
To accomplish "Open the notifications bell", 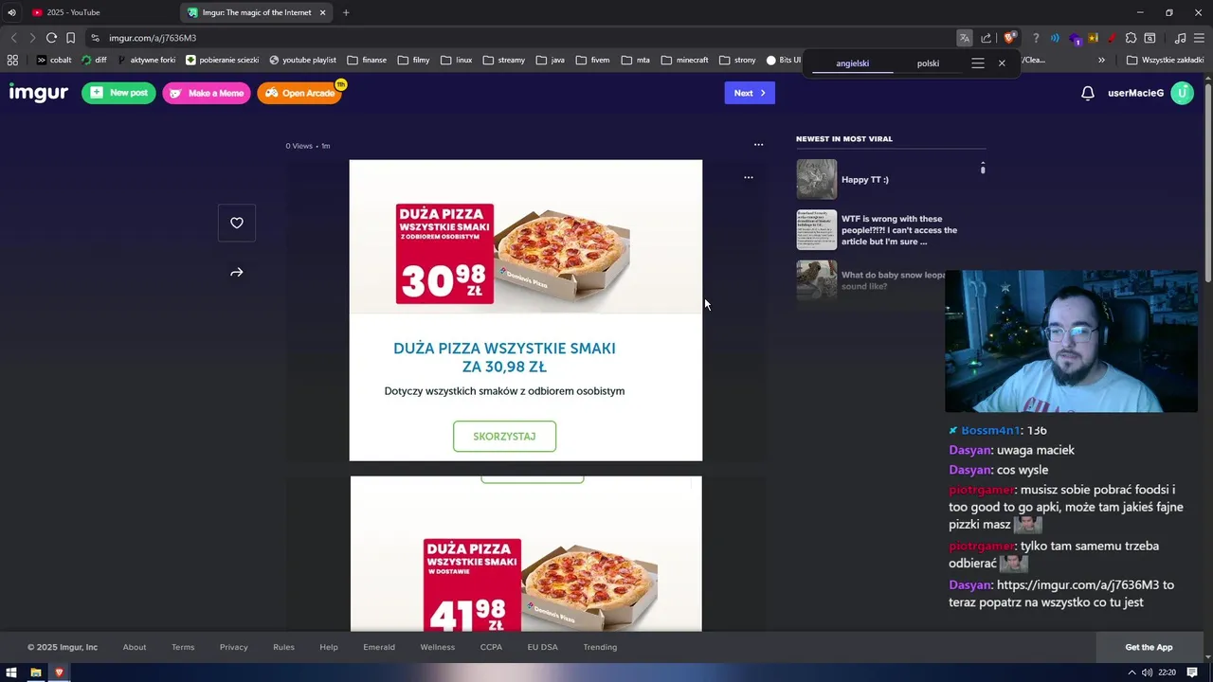I will 1088,93.
